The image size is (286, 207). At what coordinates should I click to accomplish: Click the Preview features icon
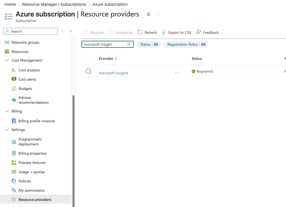pos(14,162)
